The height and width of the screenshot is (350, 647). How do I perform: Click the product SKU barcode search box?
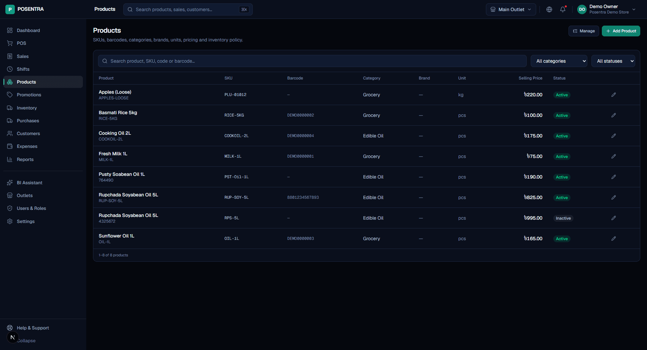pyautogui.click(x=312, y=61)
